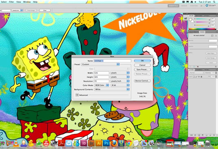Click the collapsed panel icon beside Color panel
Viewport: 218px width, 149px height.
click(185, 18)
